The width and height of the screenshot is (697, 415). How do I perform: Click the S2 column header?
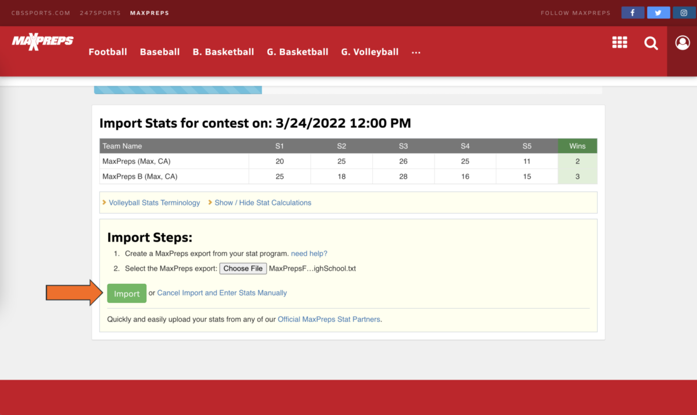pos(342,146)
